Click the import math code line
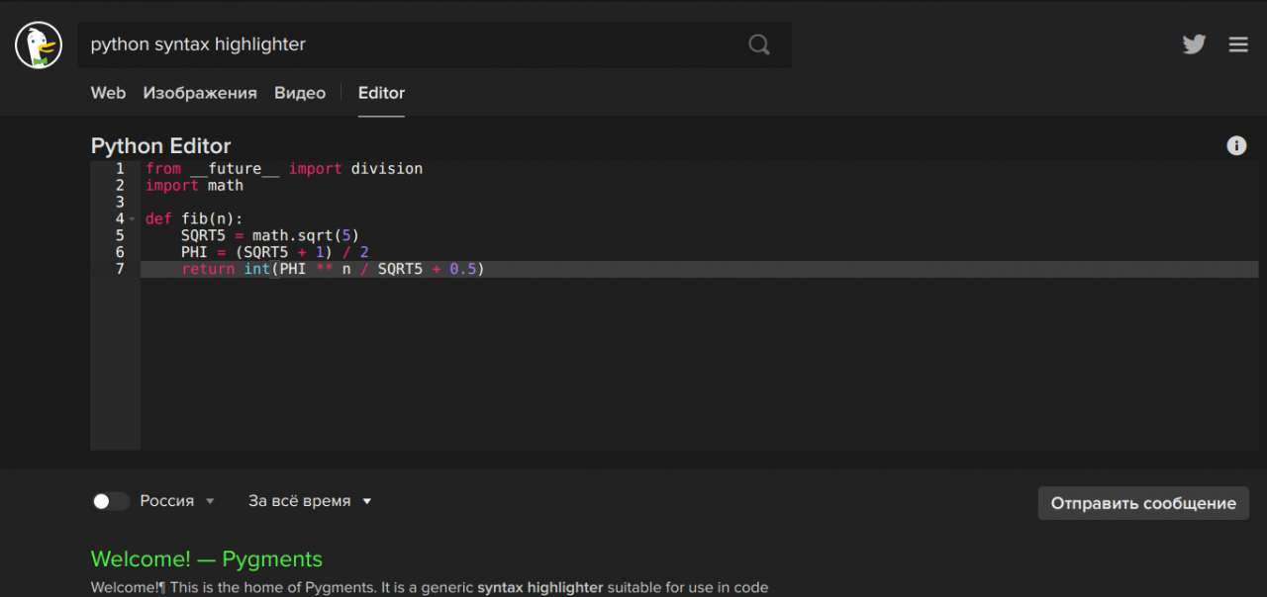Screen dimensions: 1267x597 pyautogui.click(x=195, y=186)
